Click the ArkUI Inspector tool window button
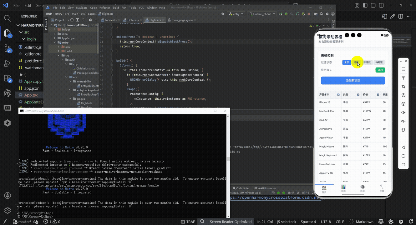Image resolution: width=416 pixels, height=225 pixels. tap(265, 188)
